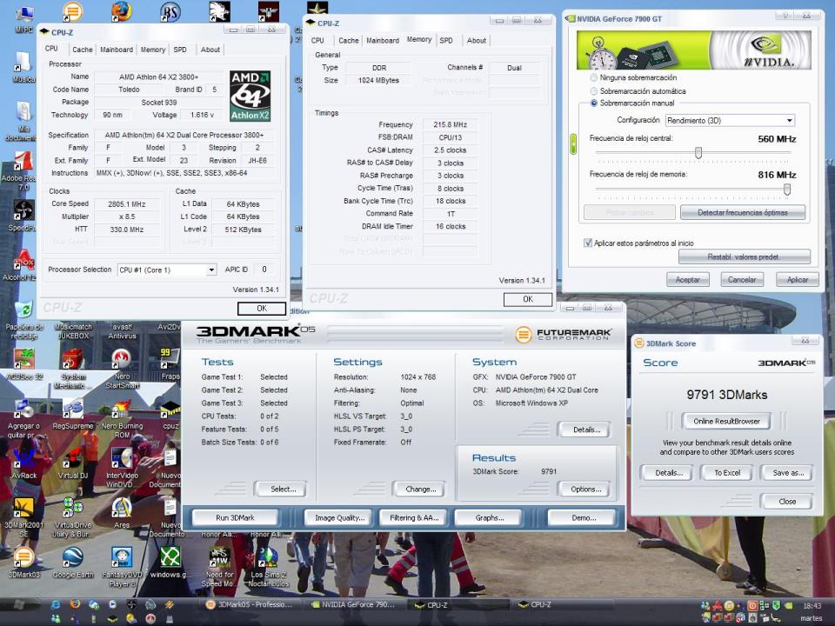Click Run 3DMark button
The width and height of the screenshot is (835, 626).
tap(235, 517)
